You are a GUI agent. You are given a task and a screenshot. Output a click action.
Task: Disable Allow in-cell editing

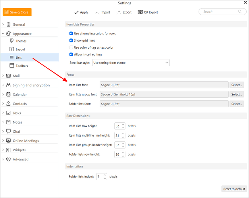point(71,54)
